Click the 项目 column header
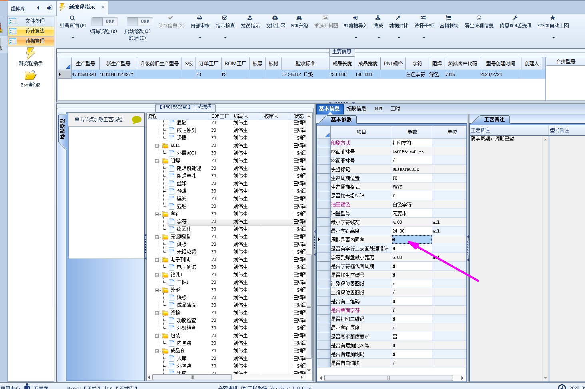The image size is (585, 389). (361, 132)
